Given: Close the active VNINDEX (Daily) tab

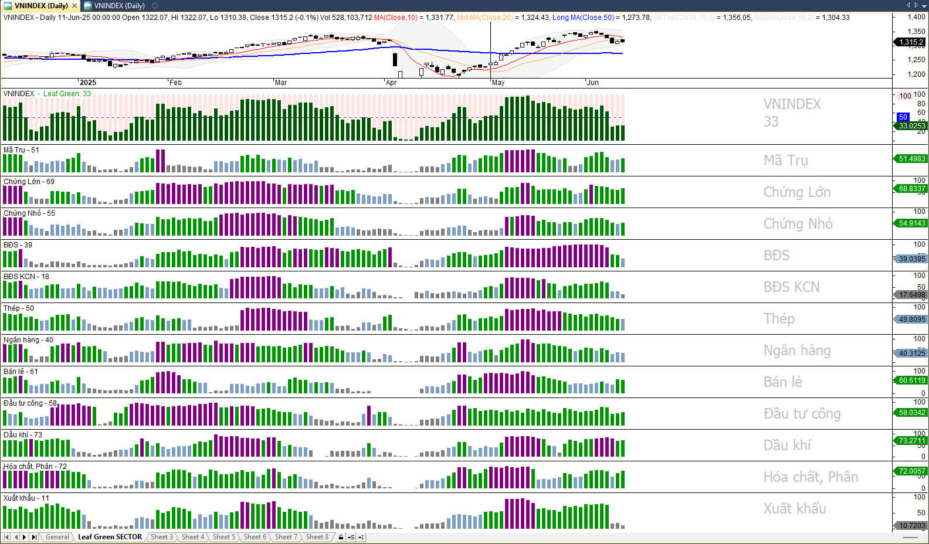Looking at the screenshot, I should point(74,6).
